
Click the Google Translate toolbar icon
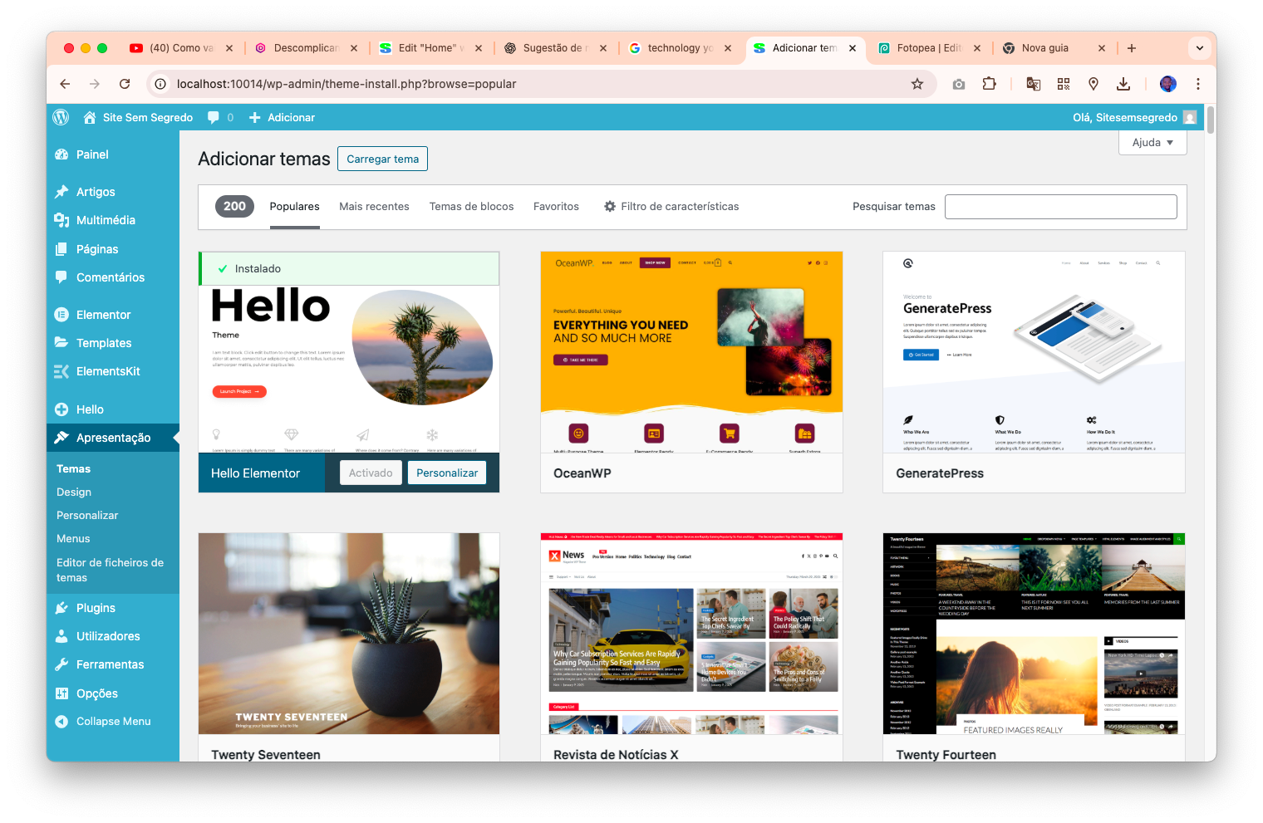pyautogui.click(x=1033, y=84)
